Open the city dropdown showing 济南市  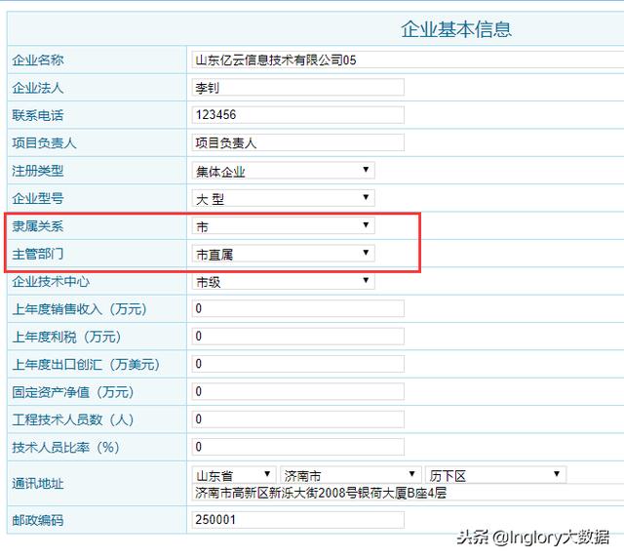pyautogui.click(x=351, y=475)
